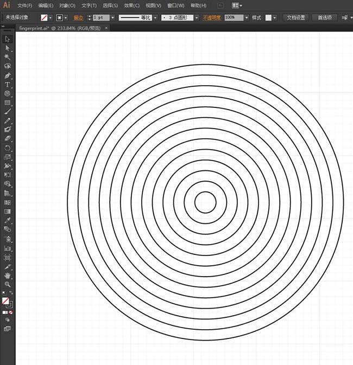Open the stroke weight 1 pt dropdown
The image size is (353, 365).
click(113, 17)
